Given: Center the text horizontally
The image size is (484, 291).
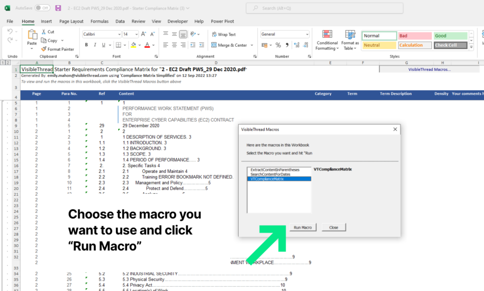Looking at the screenshot, I should (x=174, y=45).
